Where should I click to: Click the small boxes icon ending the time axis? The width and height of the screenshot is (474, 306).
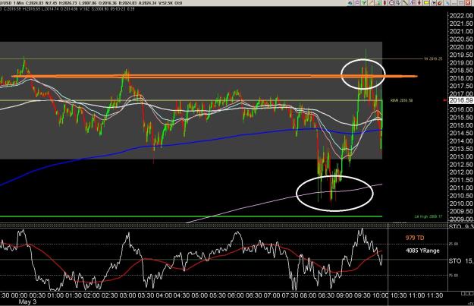(x=467, y=294)
